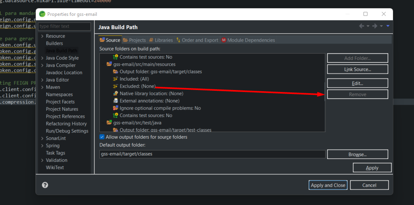
Task: Switch to the Module Dependencies tab
Action: coord(248,40)
